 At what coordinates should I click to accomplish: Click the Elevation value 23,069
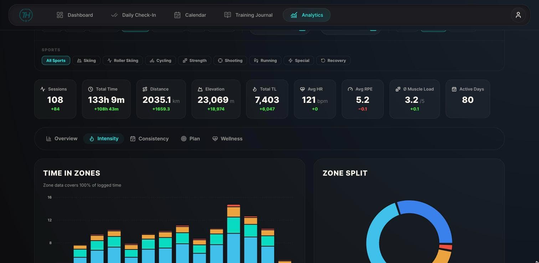click(213, 100)
